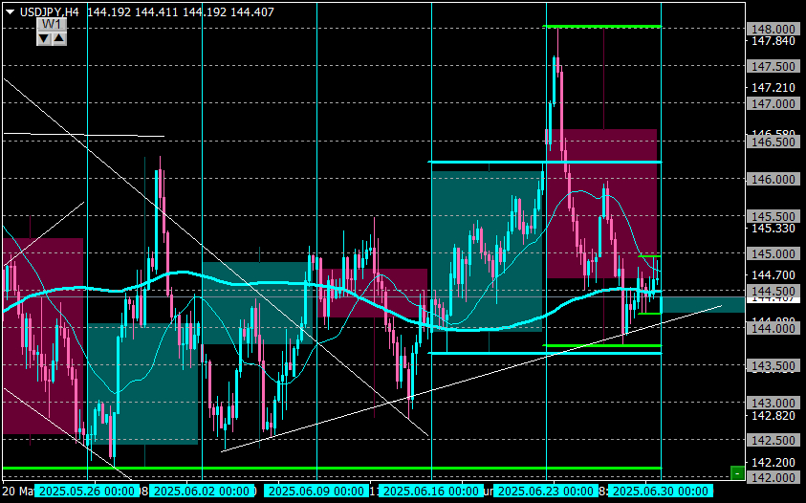This screenshot has width=806, height=503.
Task: Click the 144.411 high value in header
Action: coord(155,11)
